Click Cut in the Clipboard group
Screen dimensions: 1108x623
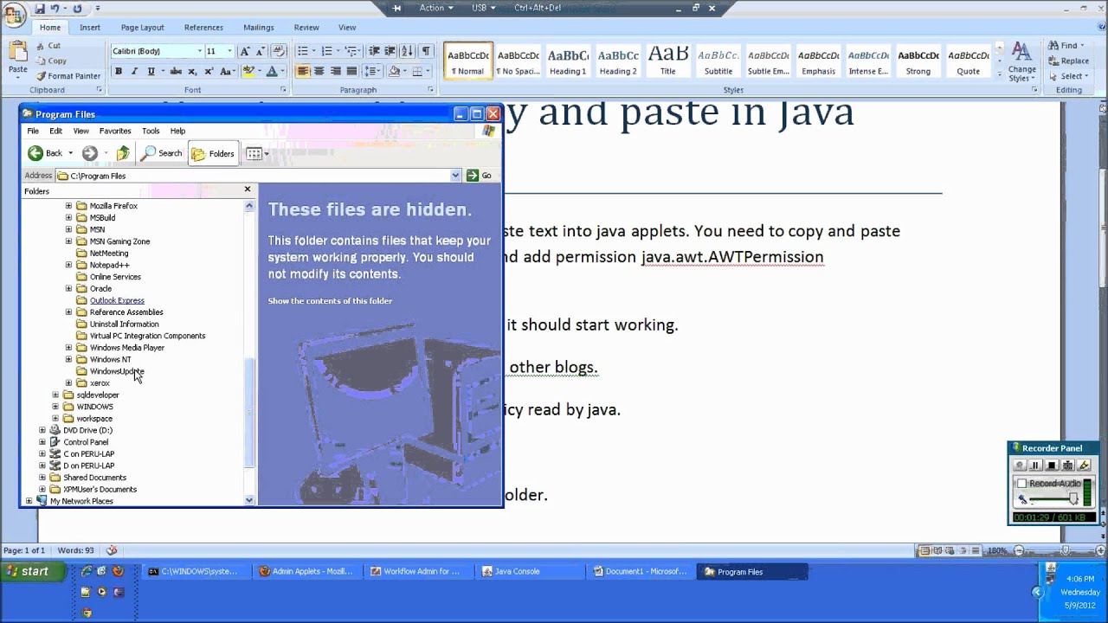48,46
